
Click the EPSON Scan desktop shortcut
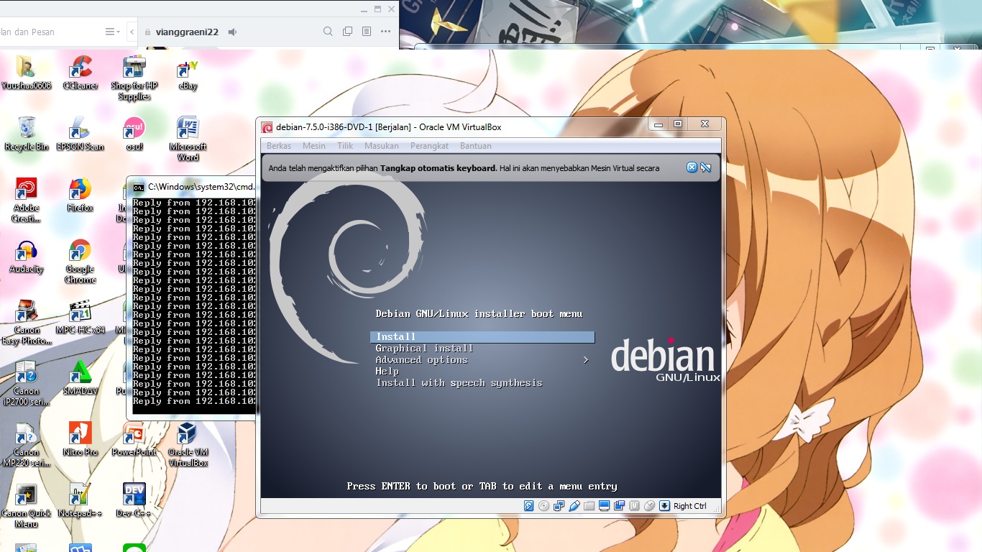click(x=80, y=134)
